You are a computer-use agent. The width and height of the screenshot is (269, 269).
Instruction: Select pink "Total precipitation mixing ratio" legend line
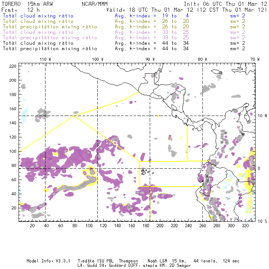[x=50, y=38]
